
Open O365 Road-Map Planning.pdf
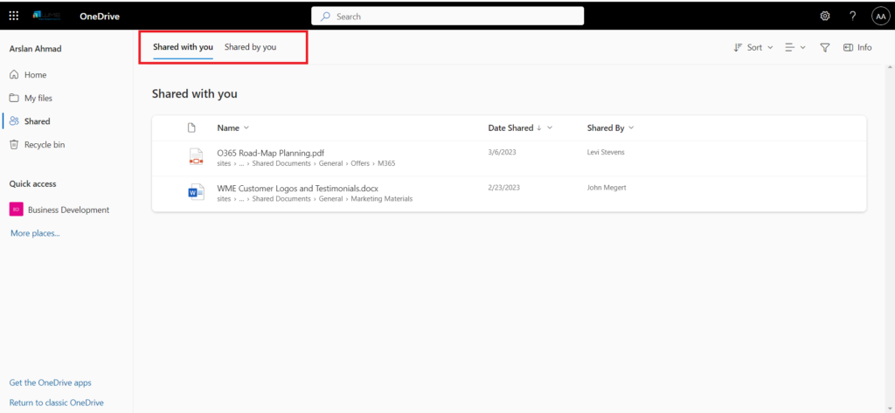tap(271, 153)
